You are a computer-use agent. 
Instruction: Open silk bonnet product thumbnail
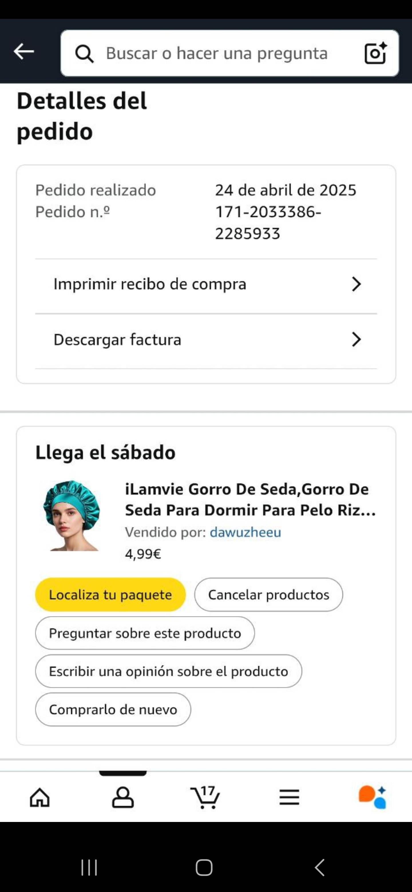pyautogui.click(x=72, y=515)
